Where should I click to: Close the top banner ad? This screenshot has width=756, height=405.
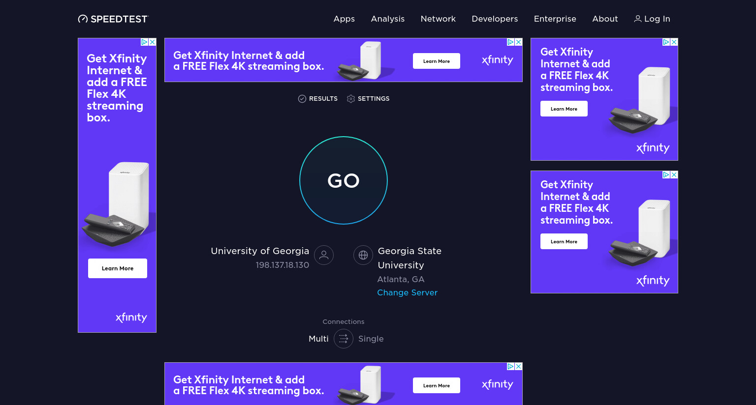[x=519, y=42]
